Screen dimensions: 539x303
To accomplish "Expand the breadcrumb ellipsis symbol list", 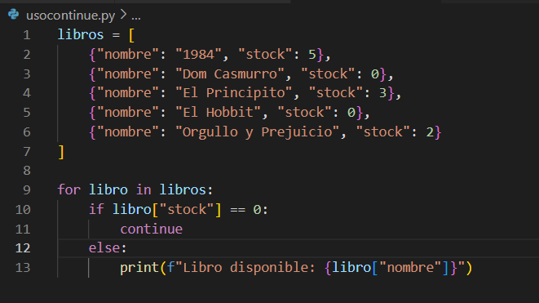I will pyautogui.click(x=136, y=16).
